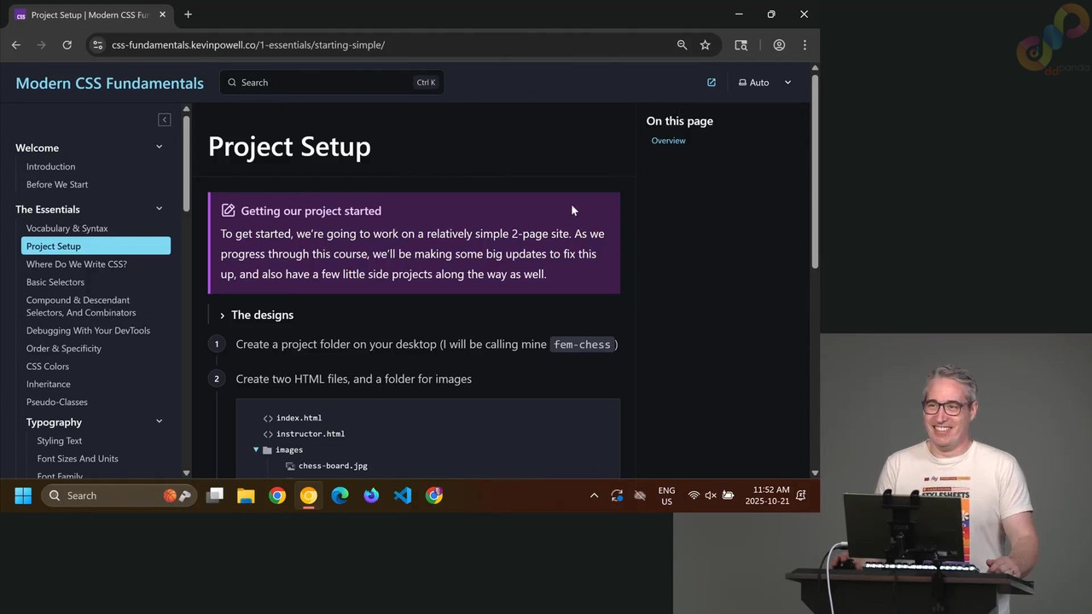Image resolution: width=1092 pixels, height=614 pixels.
Task: Click the Project Setup page heading
Action: coord(289,147)
